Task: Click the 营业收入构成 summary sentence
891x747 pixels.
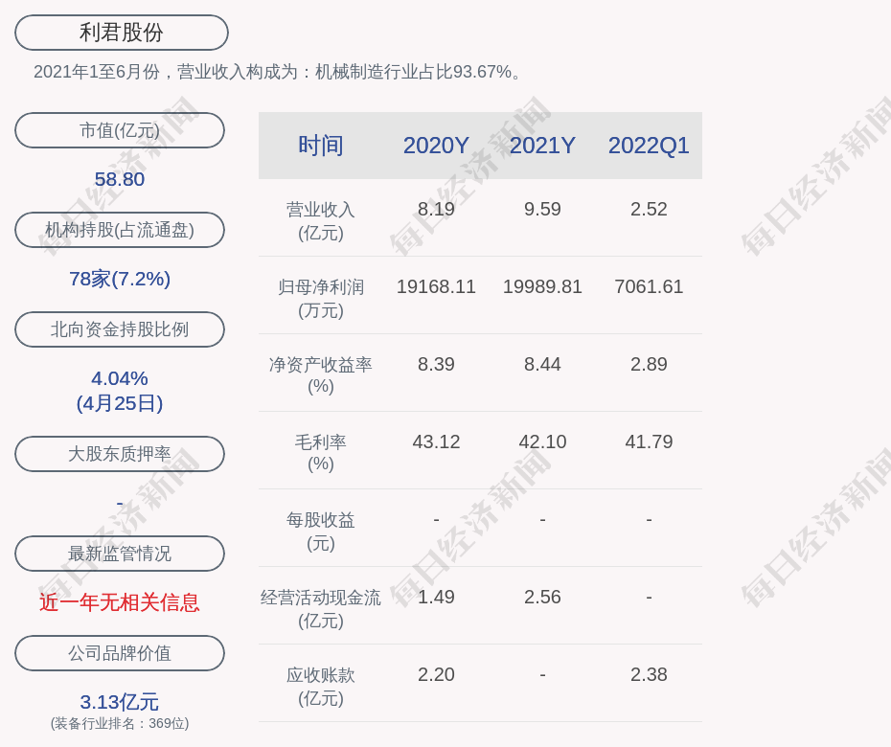Action: click(x=278, y=72)
